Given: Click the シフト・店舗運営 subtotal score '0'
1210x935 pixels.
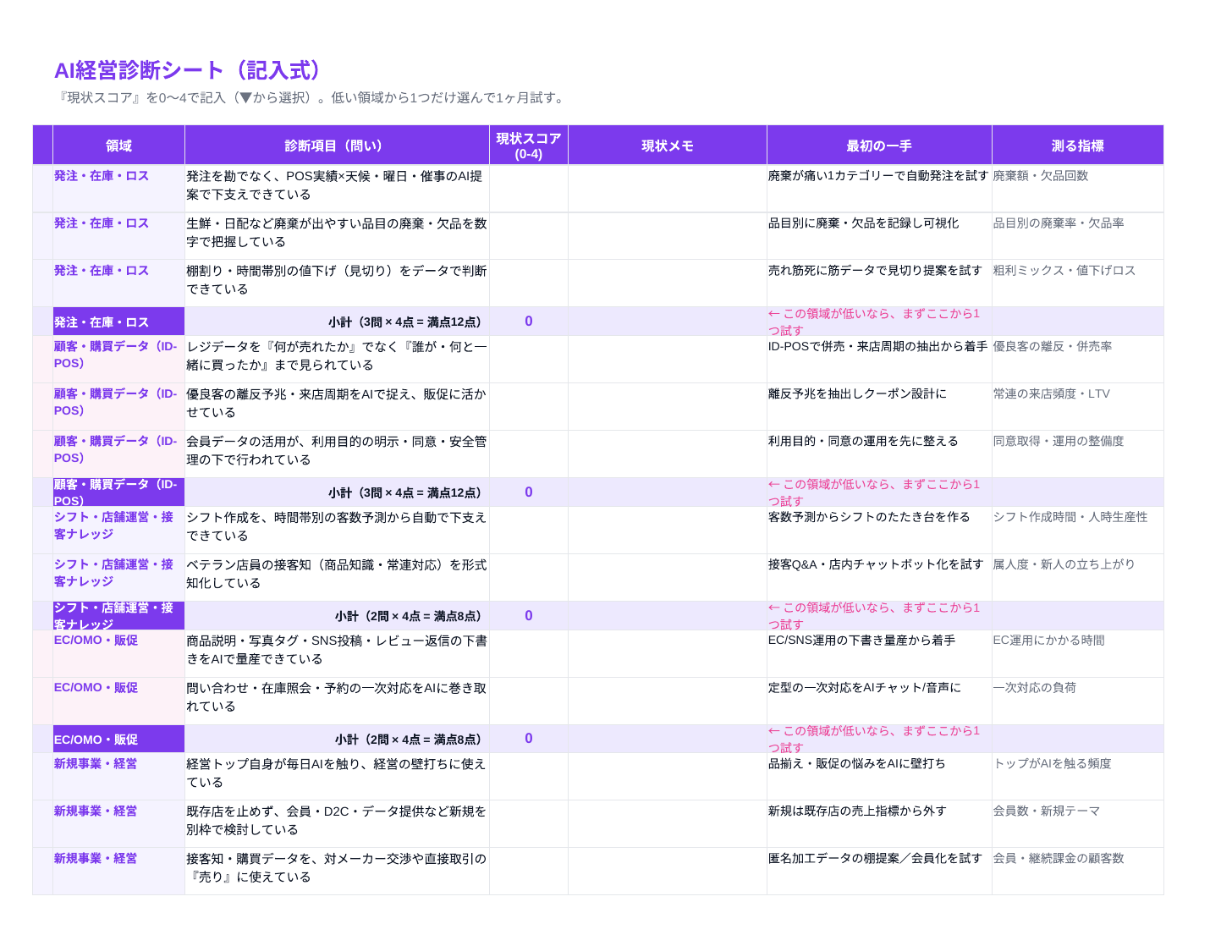Looking at the screenshot, I should click(x=529, y=616).
